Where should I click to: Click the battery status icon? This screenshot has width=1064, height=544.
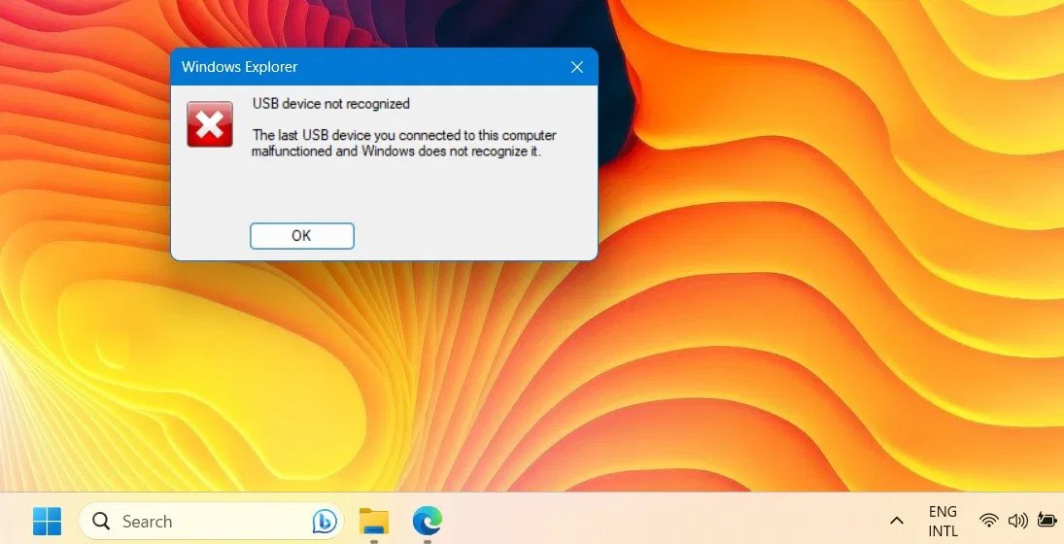point(1047,521)
